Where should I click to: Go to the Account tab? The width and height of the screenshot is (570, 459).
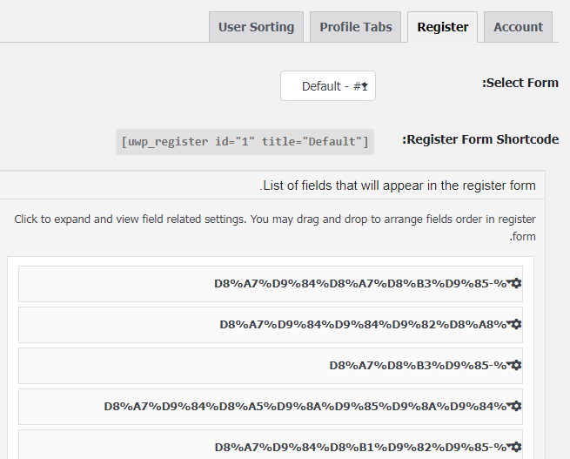click(518, 27)
